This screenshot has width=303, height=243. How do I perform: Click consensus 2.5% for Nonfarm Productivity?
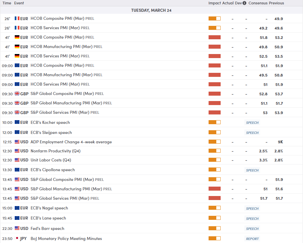(263, 151)
